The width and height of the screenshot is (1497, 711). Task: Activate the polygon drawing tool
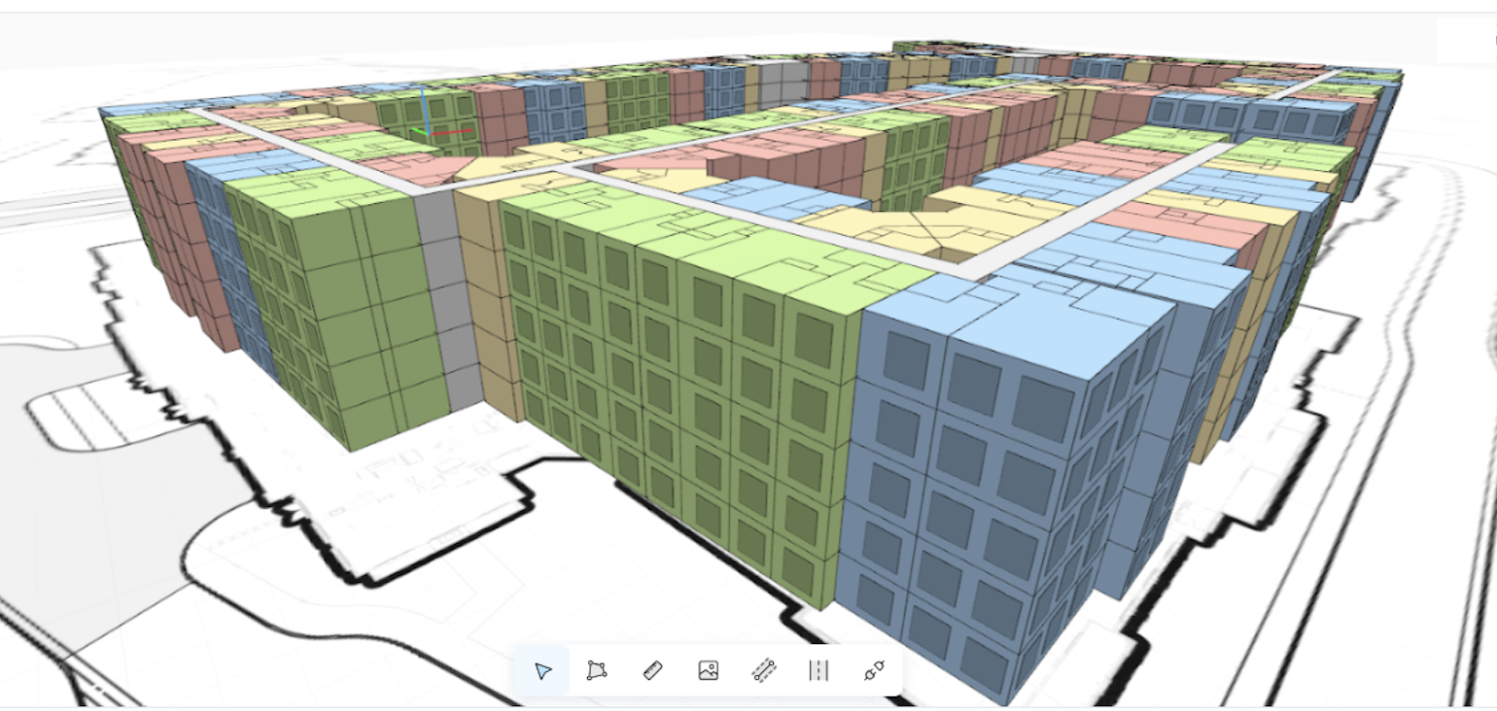click(597, 670)
